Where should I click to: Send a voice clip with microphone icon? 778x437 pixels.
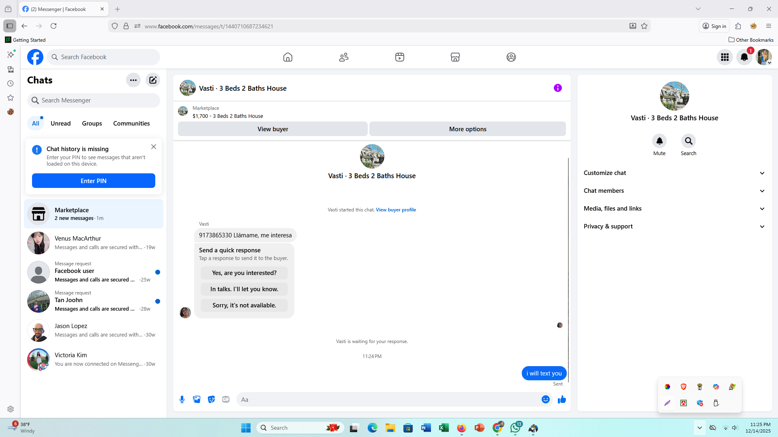[x=182, y=400]
